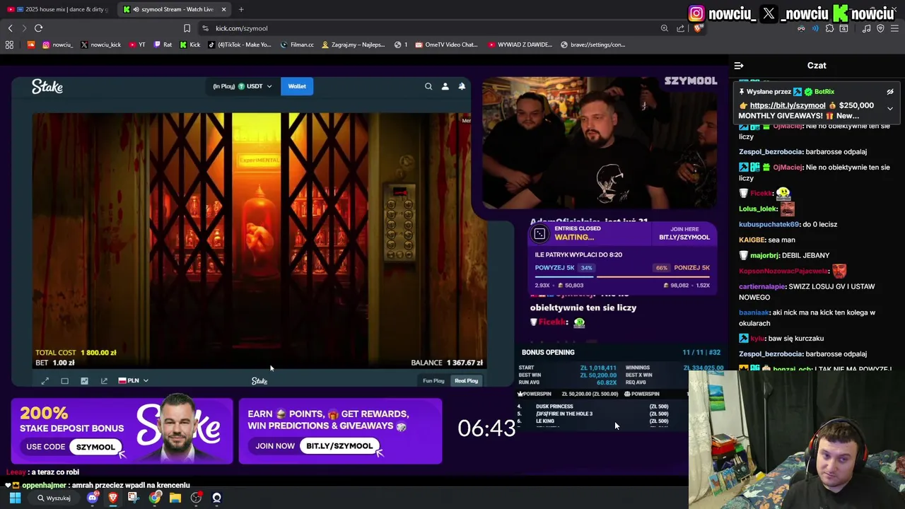Open the bit.ly/szymool link in pinned message

788,105
